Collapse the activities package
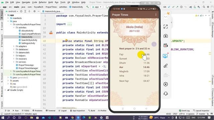This screenshot has height=120, width=214. 14,27
